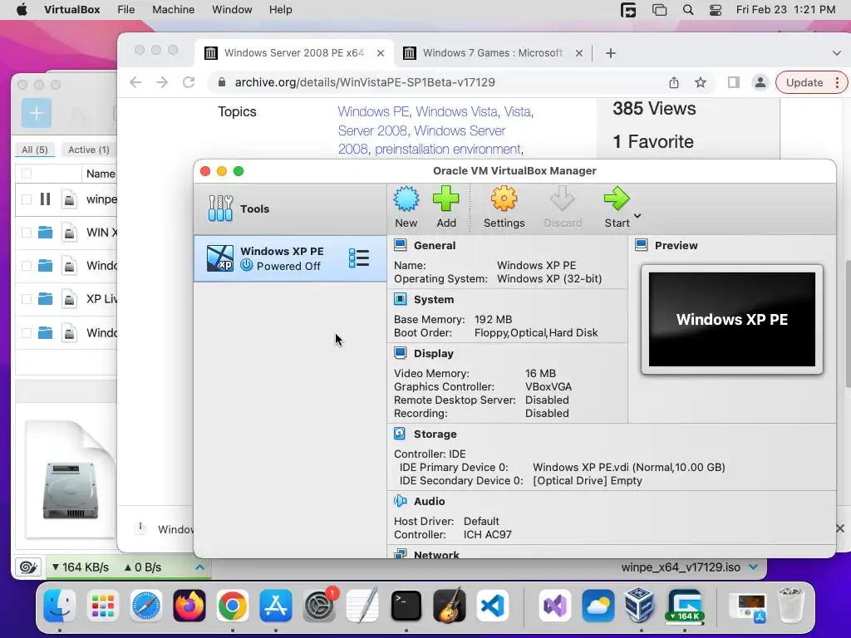Screen dimensions: 851x638
Task: Select the Windows XP PE machine entry
Action: 290,258
